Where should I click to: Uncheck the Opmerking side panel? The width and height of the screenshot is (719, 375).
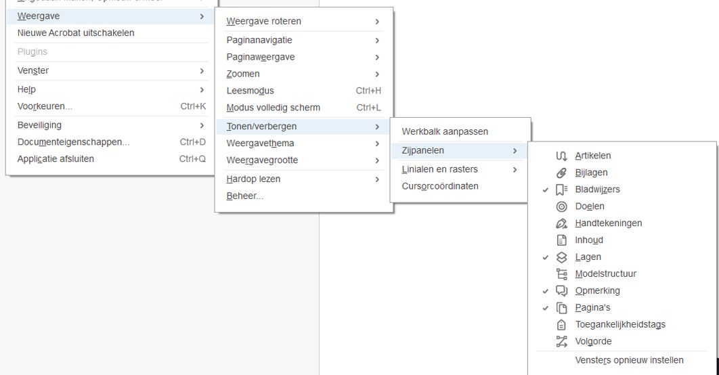pyautogui.click(x=597, y=291)
